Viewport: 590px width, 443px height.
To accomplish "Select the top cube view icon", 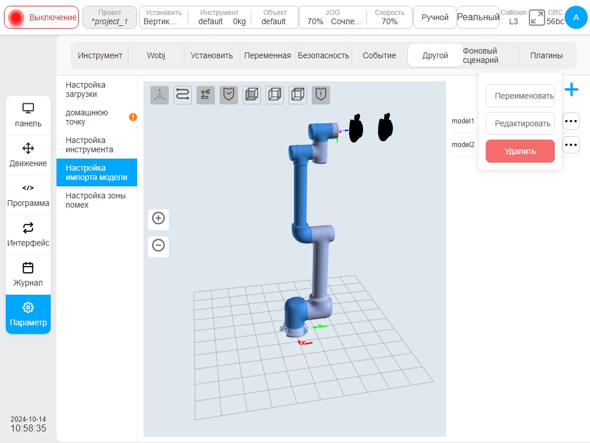I will [x=298, y=95].
